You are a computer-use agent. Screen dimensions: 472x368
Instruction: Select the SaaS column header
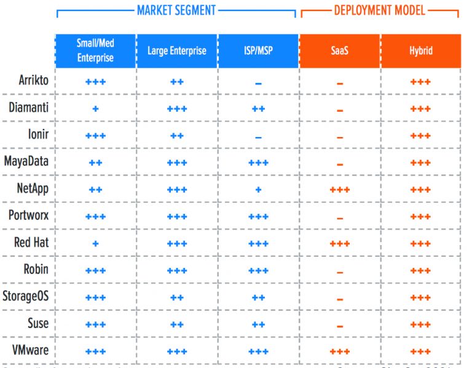coord(339,50)
